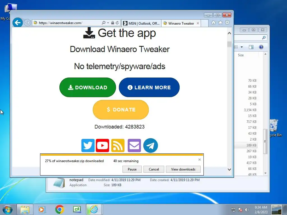Click the green DOWNLOAD button
The height and width of the screenshot is (215, 287).
(x=88, y=87)
